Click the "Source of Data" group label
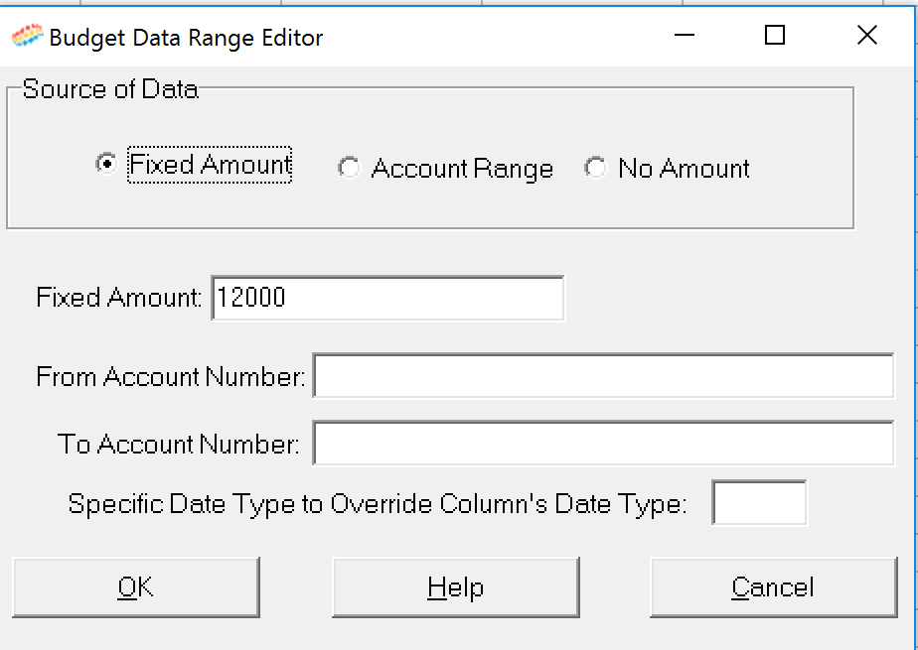This screenshot has width=918, height=650. coord(110,89)
